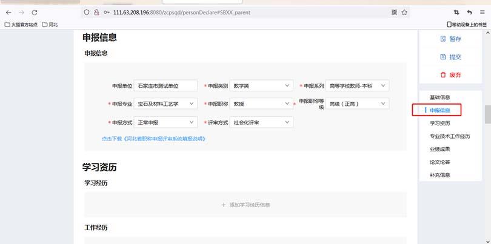The image size is (491, 244).
Task: Open 申报类别 dropdown showing 教学类
Action: pyautogui.click(x=262, y=86)
